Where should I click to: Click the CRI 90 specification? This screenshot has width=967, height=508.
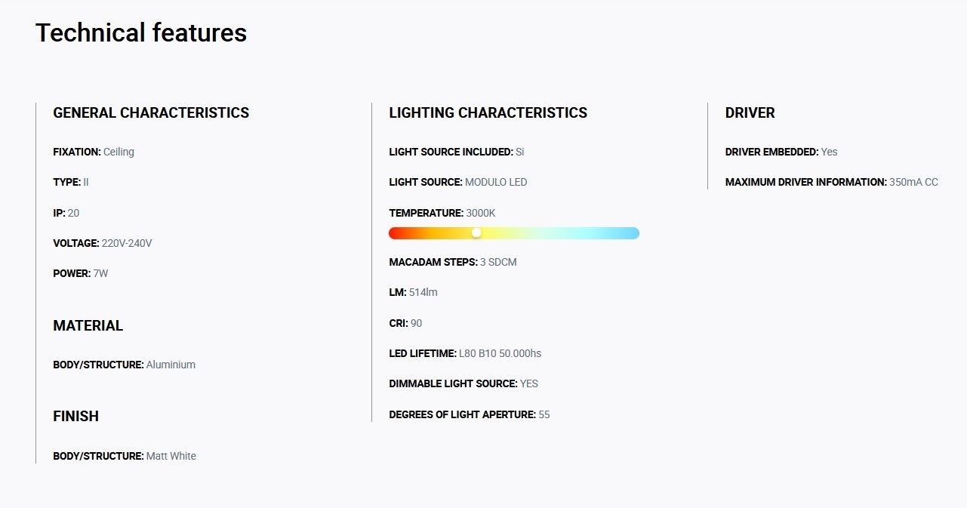coord(405,323)
